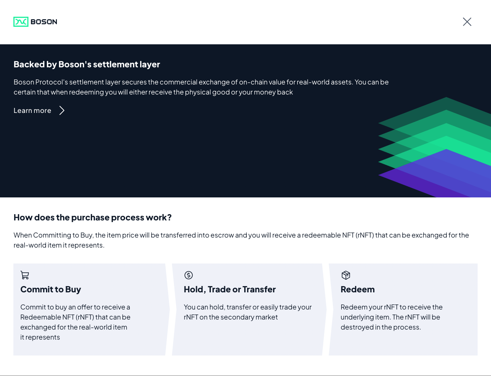Click the Redeem your rNFT description text
491x376 pixels.
tap(391, 317)
